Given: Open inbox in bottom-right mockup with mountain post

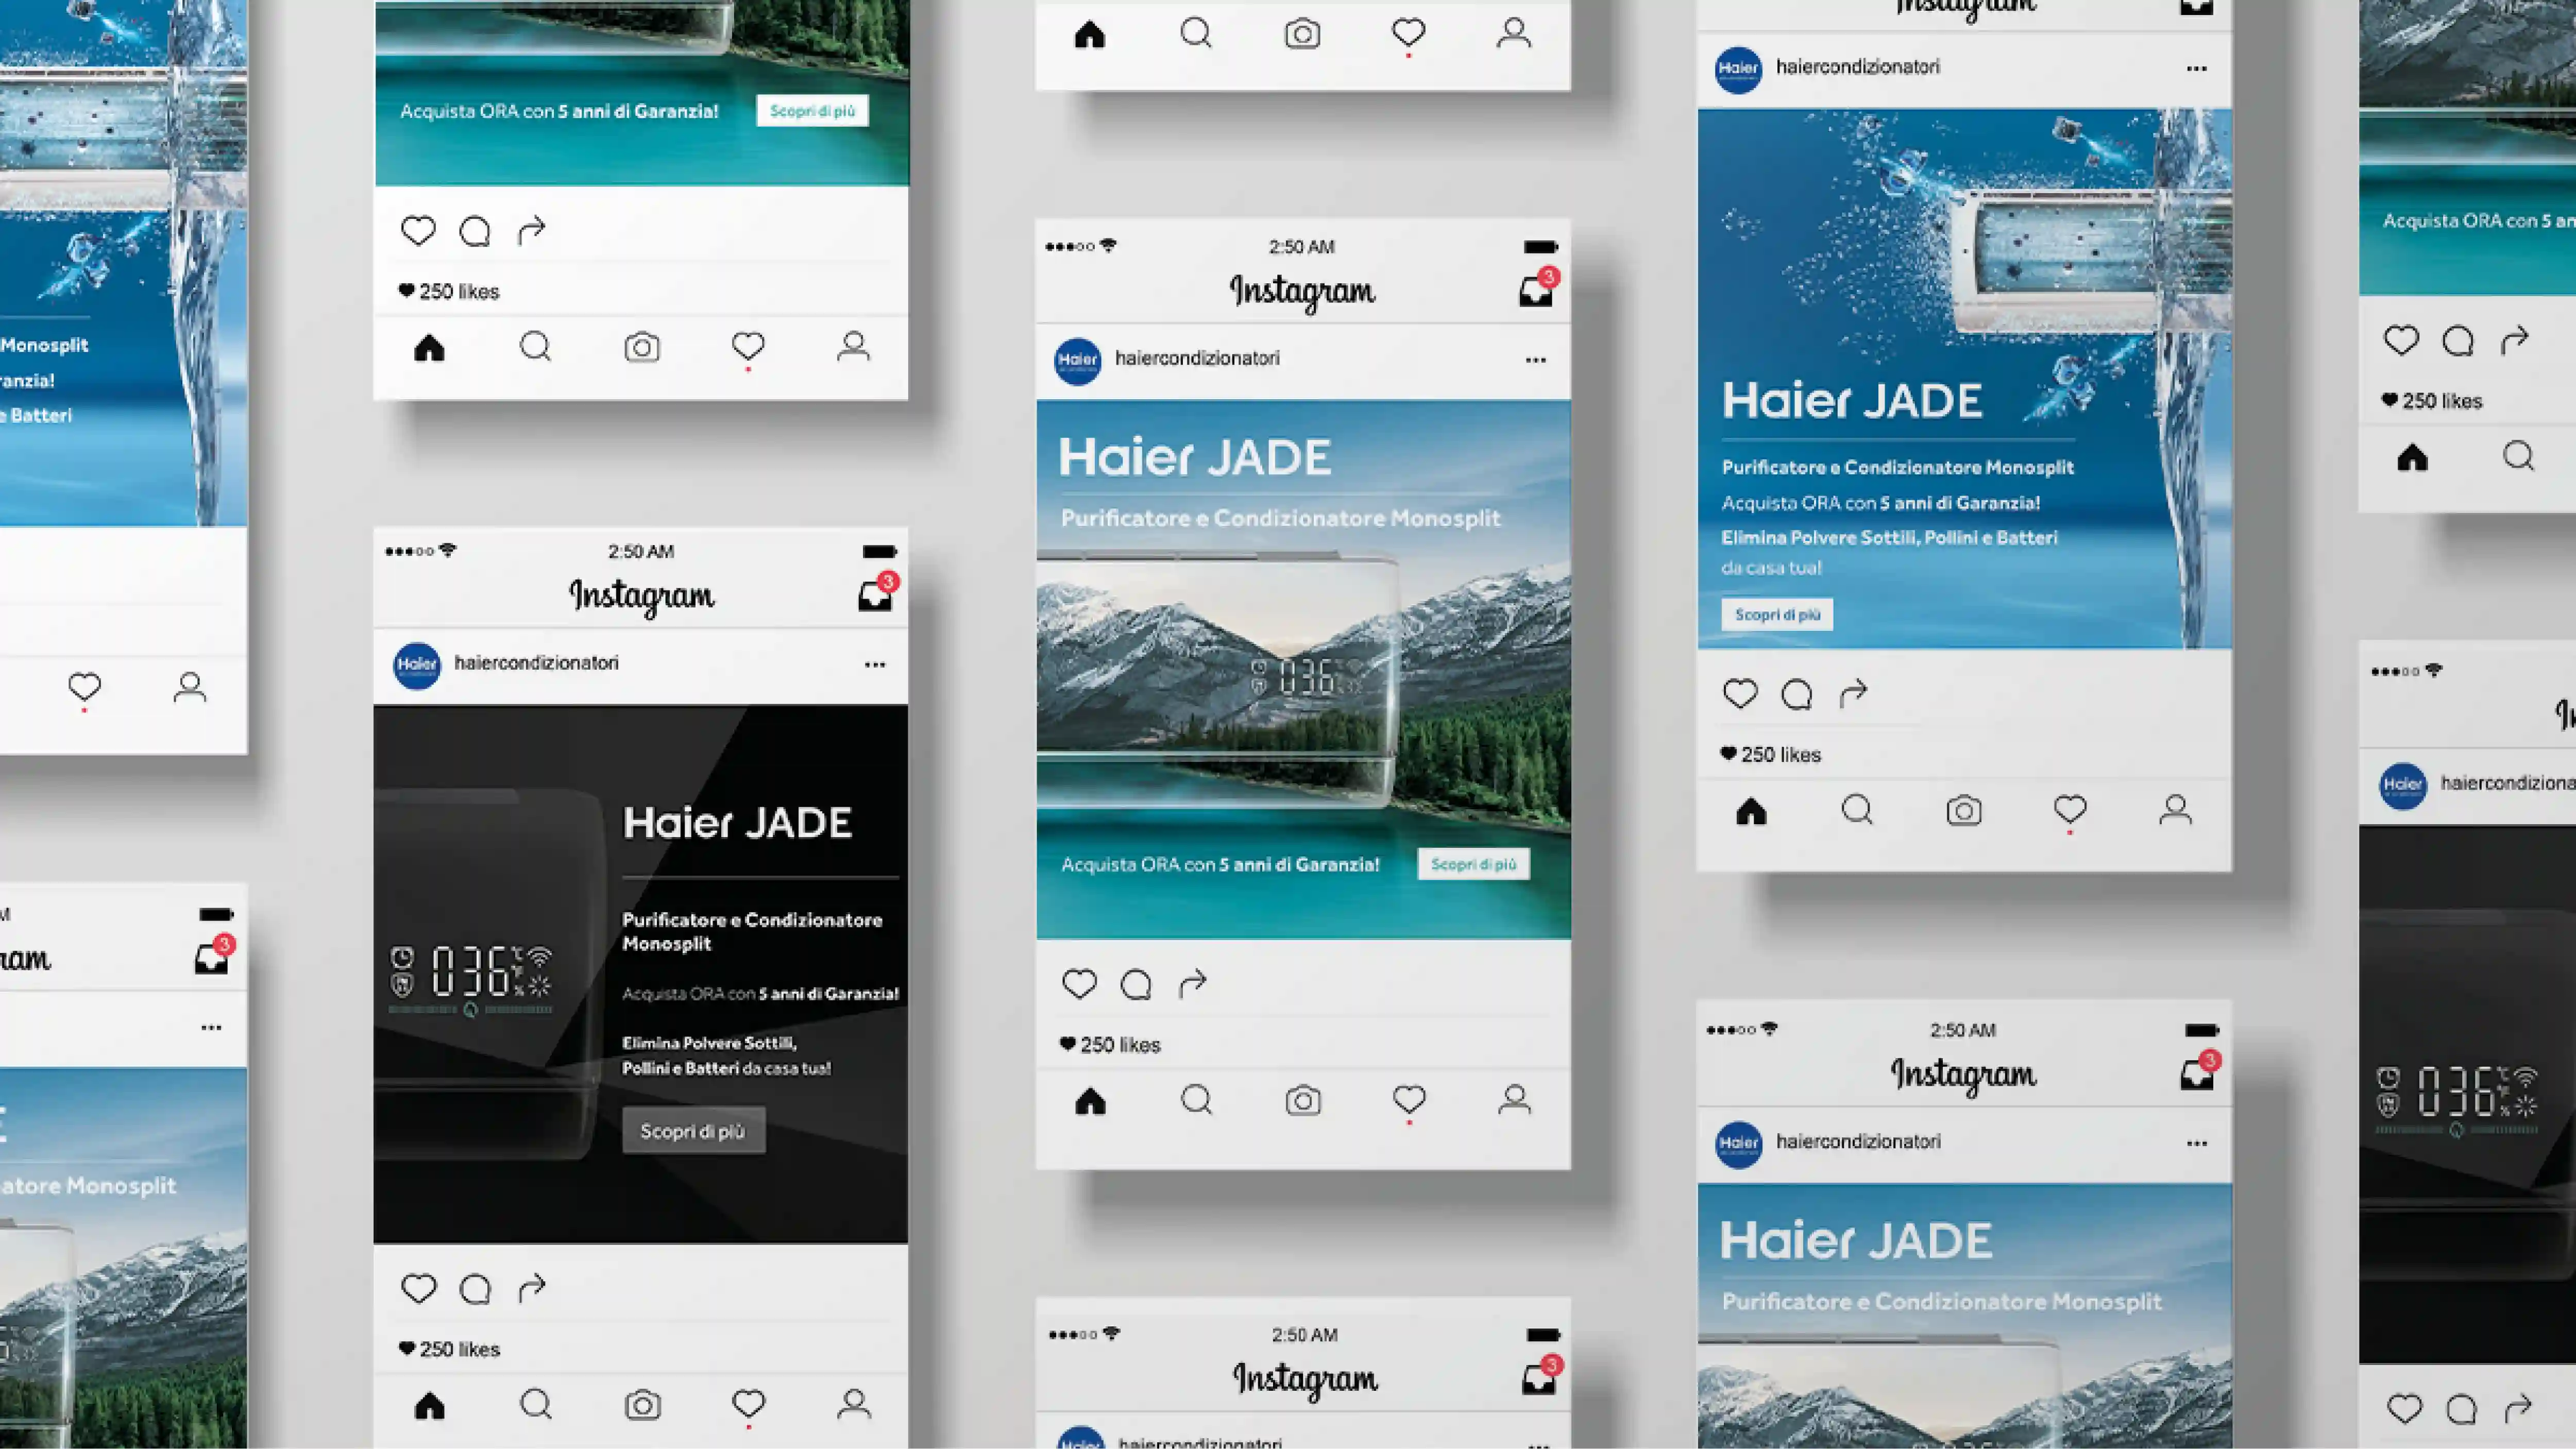Looking at the screenshot, I should (x=2199, y=1071).
